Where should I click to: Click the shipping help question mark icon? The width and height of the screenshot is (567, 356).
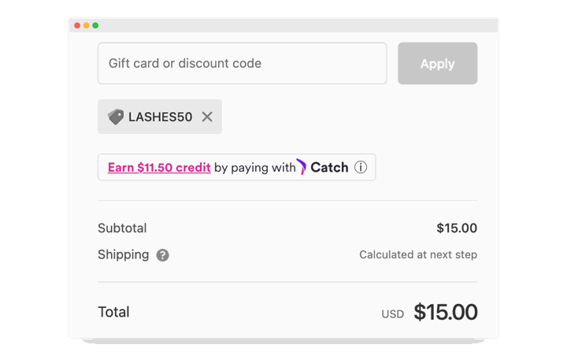click(162, 255)
